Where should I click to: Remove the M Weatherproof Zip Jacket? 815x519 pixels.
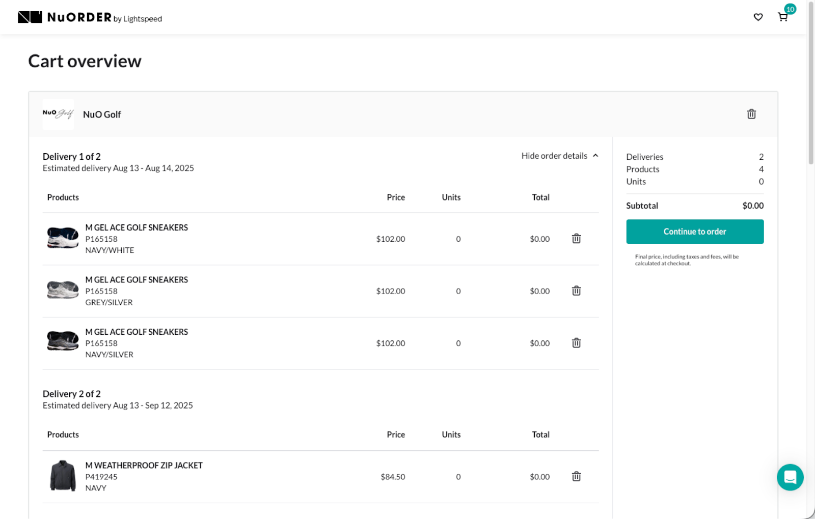(576, 476)
